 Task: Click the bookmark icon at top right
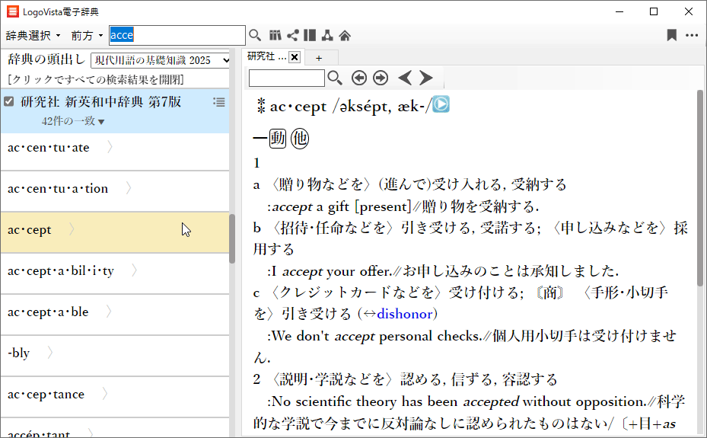point(671,36)
